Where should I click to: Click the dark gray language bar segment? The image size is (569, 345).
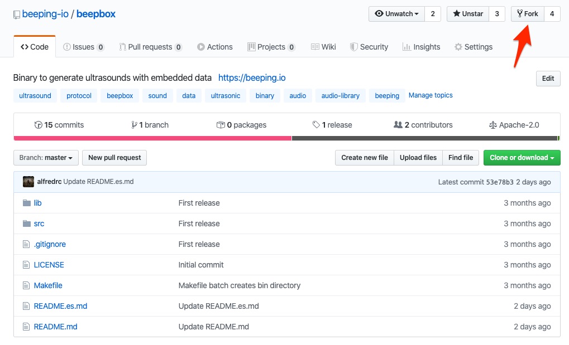coord(424,138)
